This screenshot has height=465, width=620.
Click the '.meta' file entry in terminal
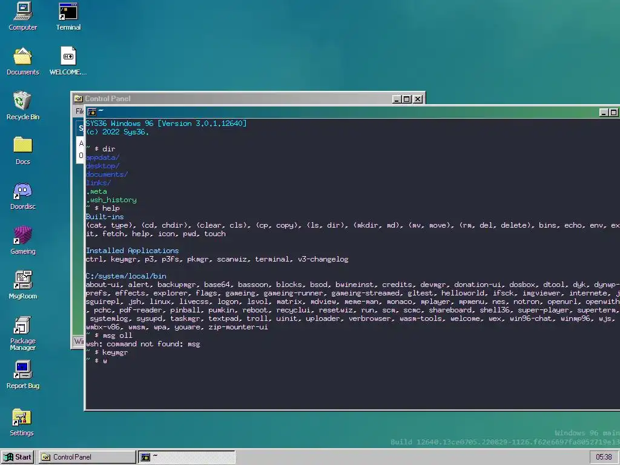(x=96, y=191)
